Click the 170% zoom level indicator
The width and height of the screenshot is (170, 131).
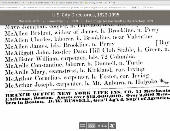pyautogui.click(x=135, y=7)
